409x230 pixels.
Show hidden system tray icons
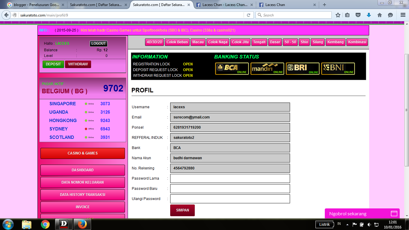point(347,224)
